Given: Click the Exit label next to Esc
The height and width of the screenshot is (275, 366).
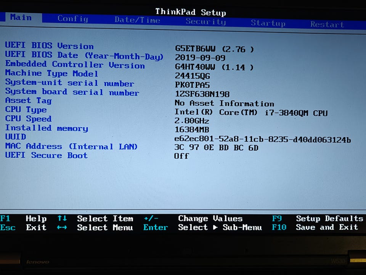Looking at the screenshot, I should (36, 227).
